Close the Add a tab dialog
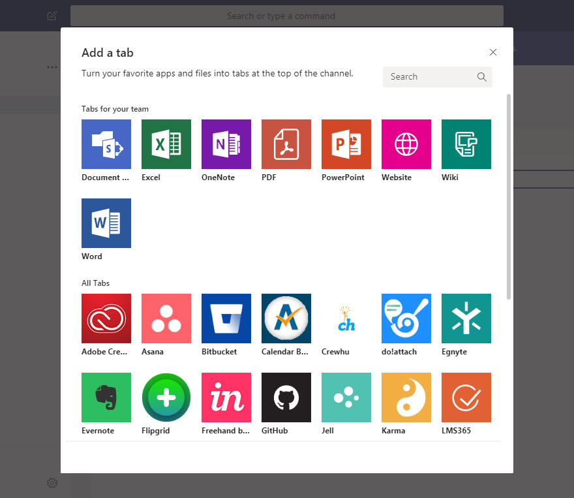This screenshot has height=498, width=574. (492, 52)
